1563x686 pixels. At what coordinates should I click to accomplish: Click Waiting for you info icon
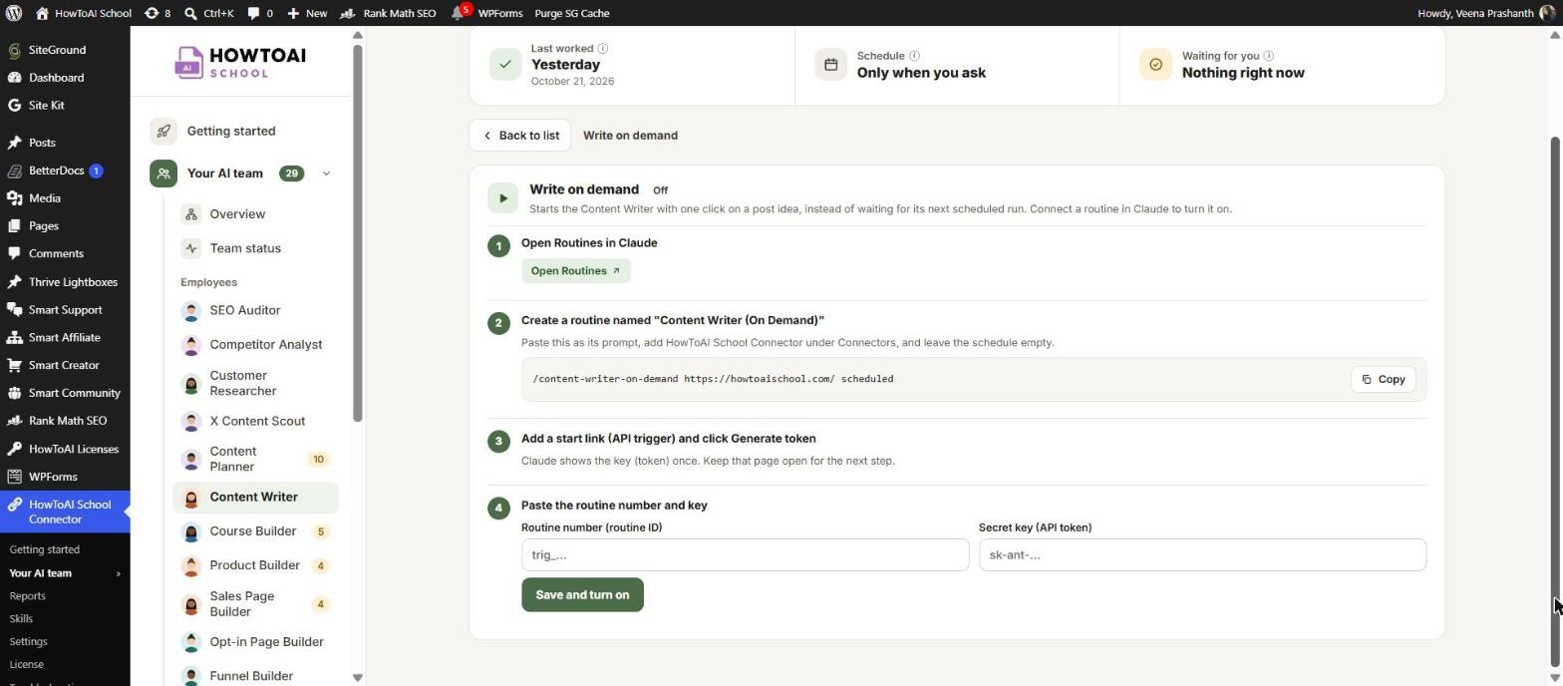[1269, 56]
